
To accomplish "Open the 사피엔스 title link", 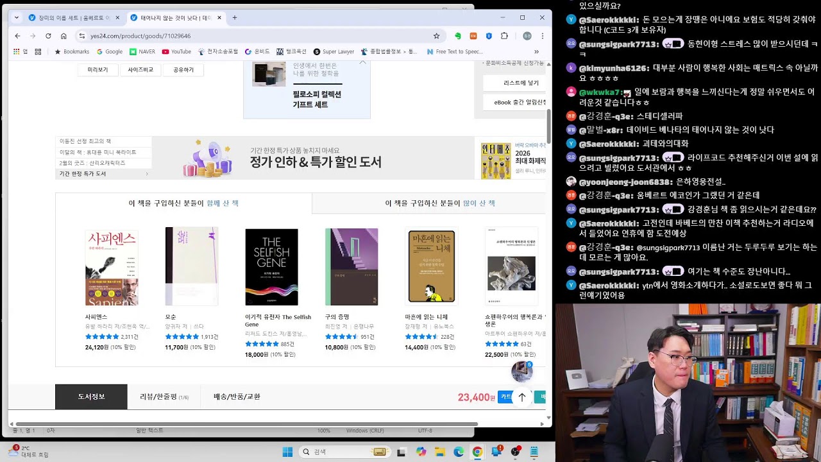I will pyautogui.click(x=96, y=317).
